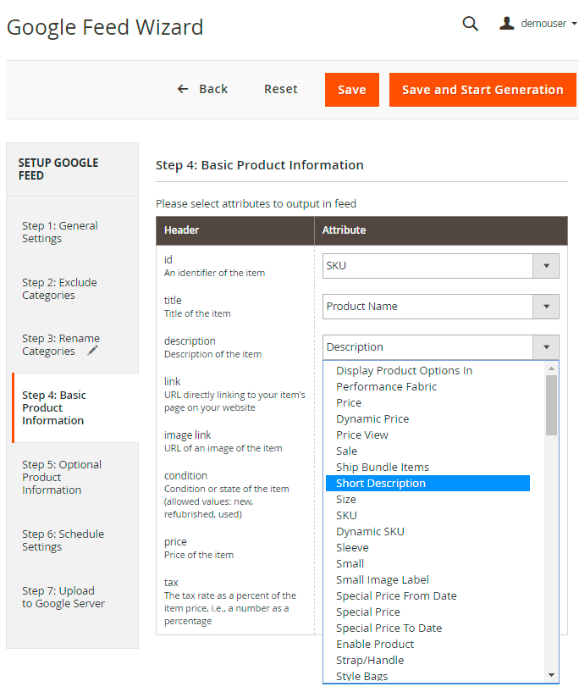Click the pencil icon beside Rename Categories

point(93,351)
